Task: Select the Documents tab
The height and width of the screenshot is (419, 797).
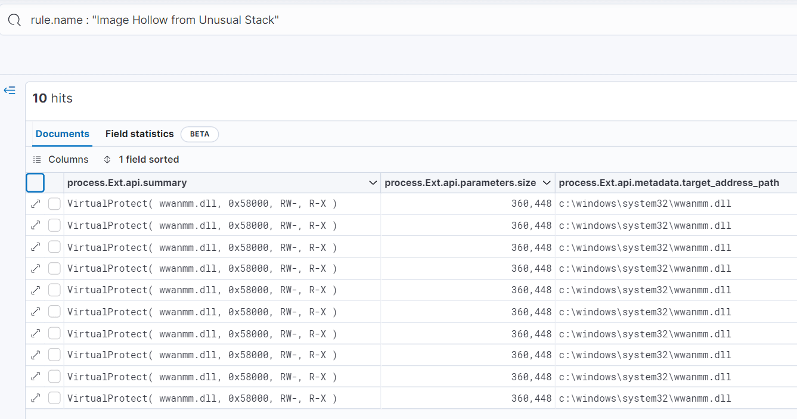Action: point(62,134)
